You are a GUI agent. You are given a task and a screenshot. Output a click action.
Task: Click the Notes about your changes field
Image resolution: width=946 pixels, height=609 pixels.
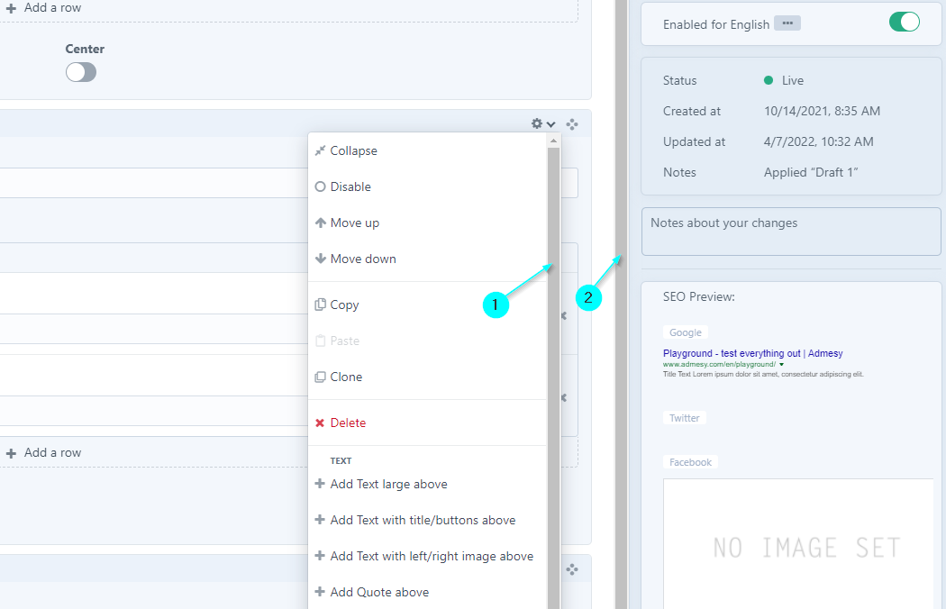tap(791, 232)
